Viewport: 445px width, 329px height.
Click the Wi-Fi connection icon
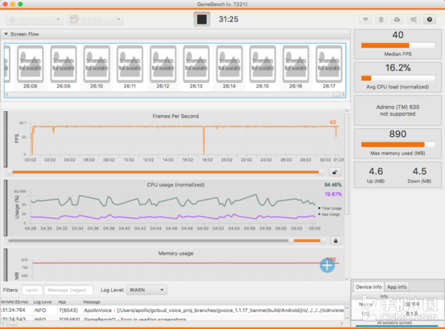366,19
